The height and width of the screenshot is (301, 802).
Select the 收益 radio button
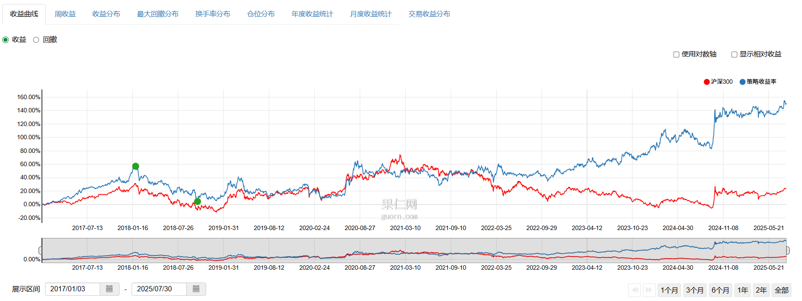pos(6,40)
